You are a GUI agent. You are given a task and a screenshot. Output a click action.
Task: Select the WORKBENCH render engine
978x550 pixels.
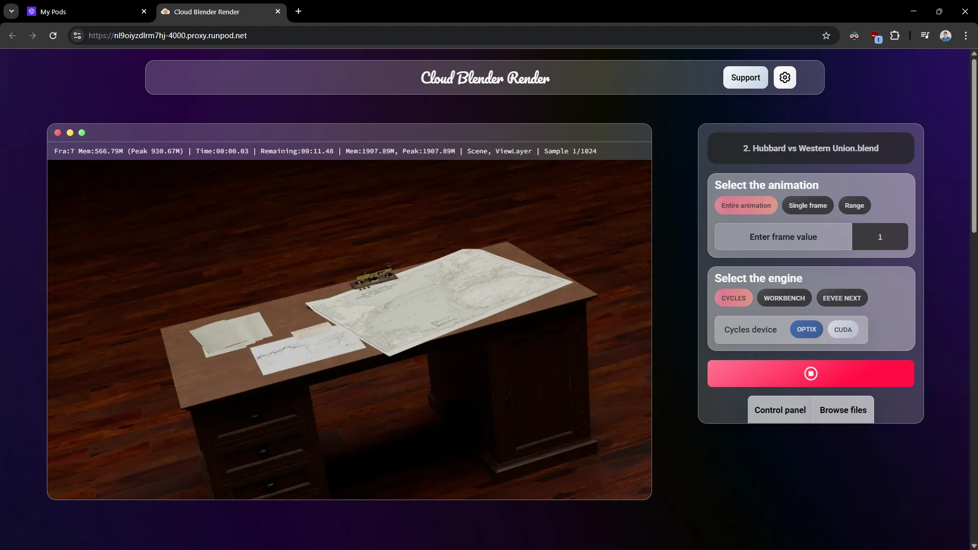point(784,297)
